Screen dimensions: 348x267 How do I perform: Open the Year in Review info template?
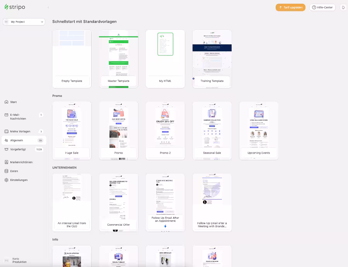click(212, 256)
